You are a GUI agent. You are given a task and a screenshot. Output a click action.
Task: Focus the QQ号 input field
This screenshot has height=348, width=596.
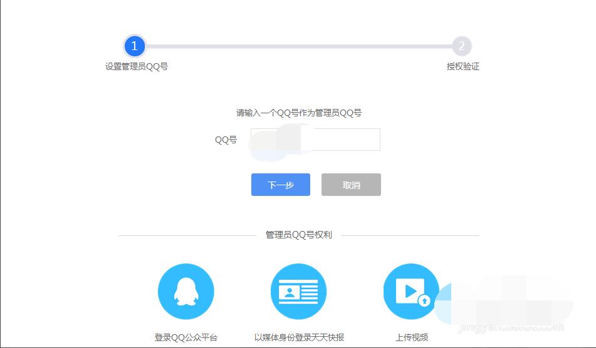click(x=315, y=140)
